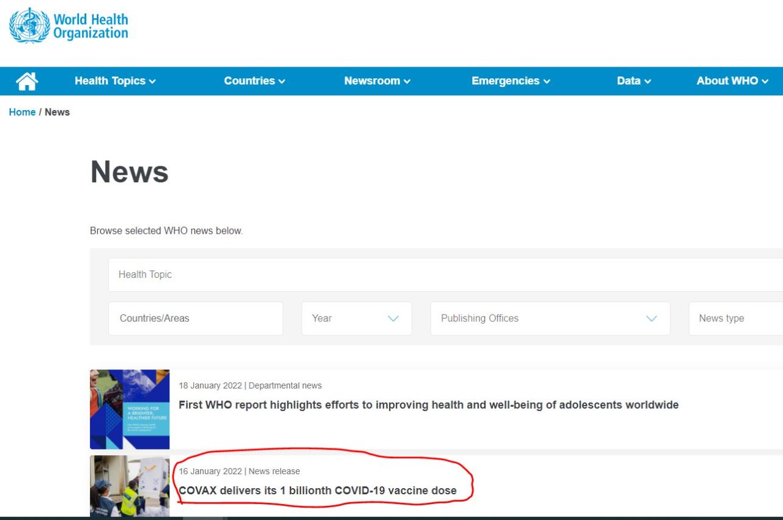783x520 pixels.
Task: Click the adolescent report thumbnail image
Action: coord(130,409)
